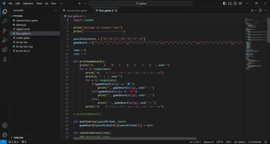Screen dimensions: 270x144
Task: Switch to four game d tab
Action: tap(106, 11)
